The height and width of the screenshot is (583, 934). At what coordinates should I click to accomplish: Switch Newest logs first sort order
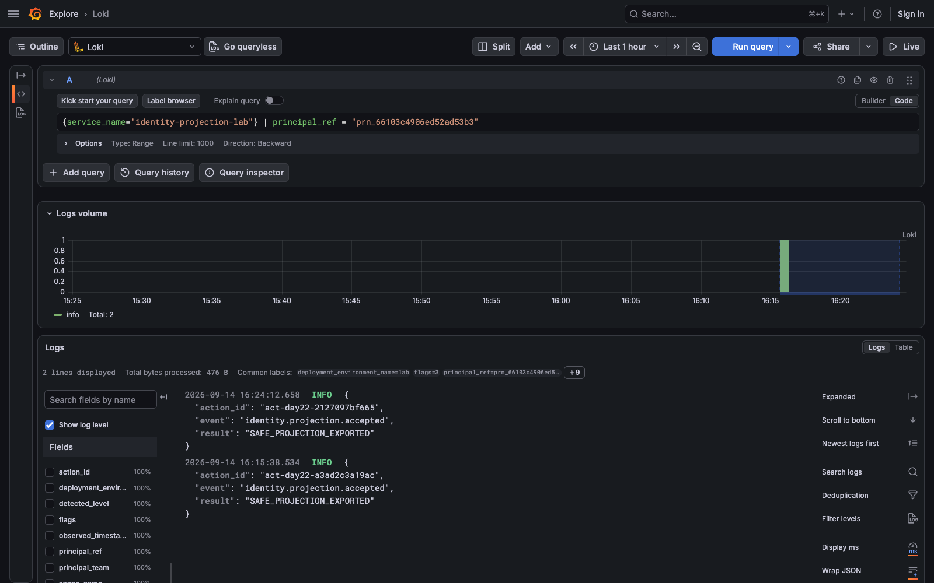click(x=869, y=444)
